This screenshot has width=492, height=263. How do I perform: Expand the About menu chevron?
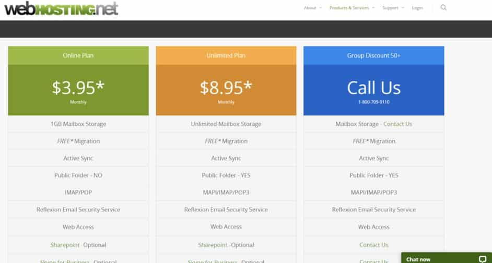coord(320,8)
